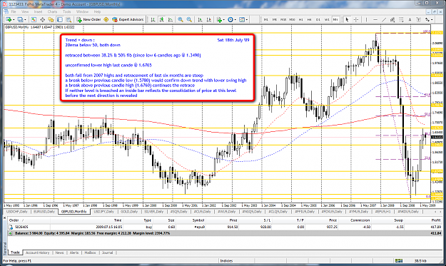The width and height of the screenshot is (446, 266).
Task: Select the Crosshair tool
Action: [x=355, y=19]
